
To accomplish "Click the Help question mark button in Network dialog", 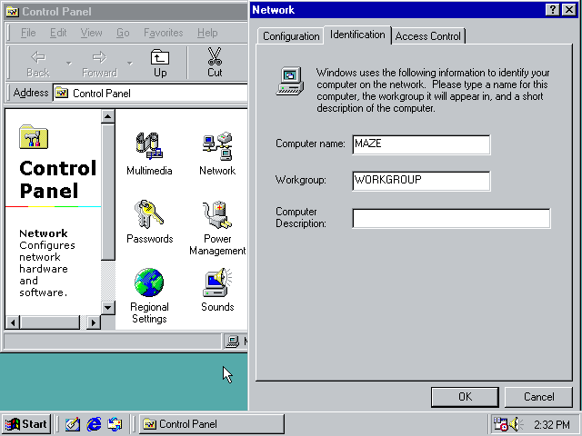I will [x=553, y=10].
